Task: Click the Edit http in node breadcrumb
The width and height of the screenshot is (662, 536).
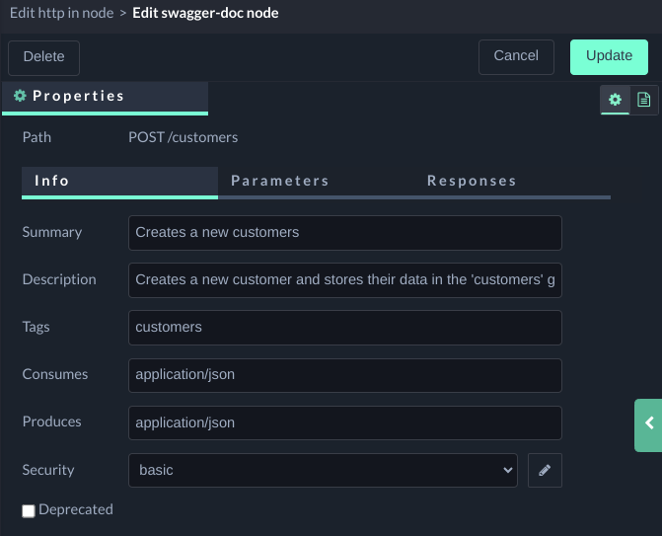Action: point(62,13)
